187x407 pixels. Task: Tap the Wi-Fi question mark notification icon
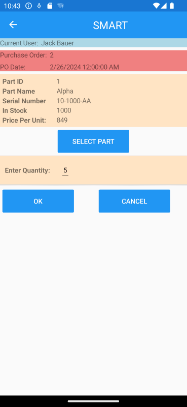(x=60, y=6)
